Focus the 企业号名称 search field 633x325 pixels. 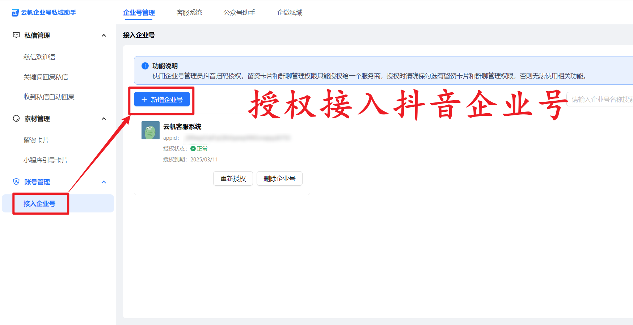tap(600, 99)
